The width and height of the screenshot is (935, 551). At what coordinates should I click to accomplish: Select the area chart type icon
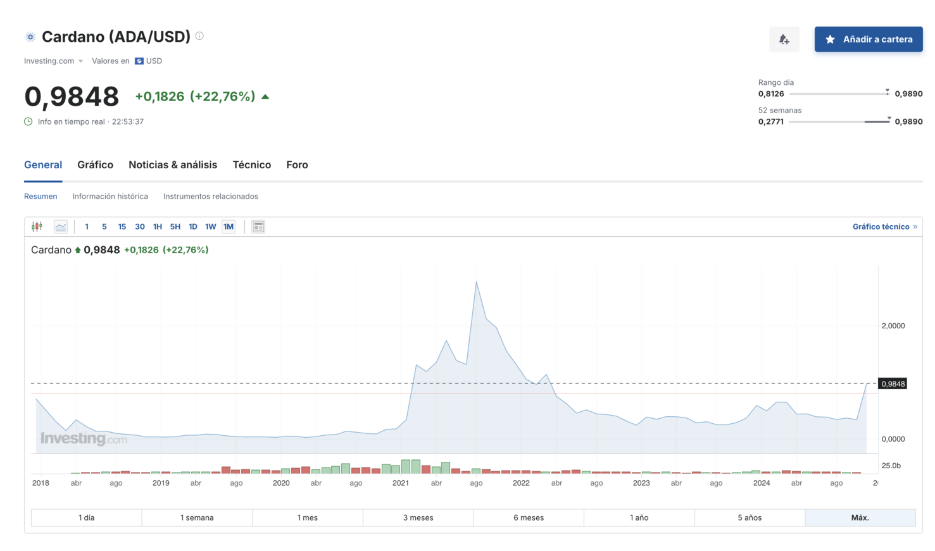point(61,226)
